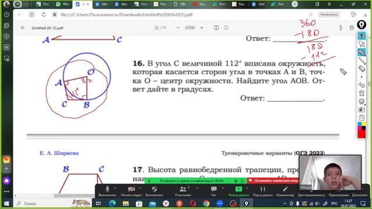Open Zoom Безопасность security button

click(x=154, y=191)
